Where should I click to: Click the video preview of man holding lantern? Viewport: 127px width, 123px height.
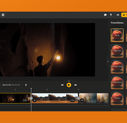coord(47,50)
